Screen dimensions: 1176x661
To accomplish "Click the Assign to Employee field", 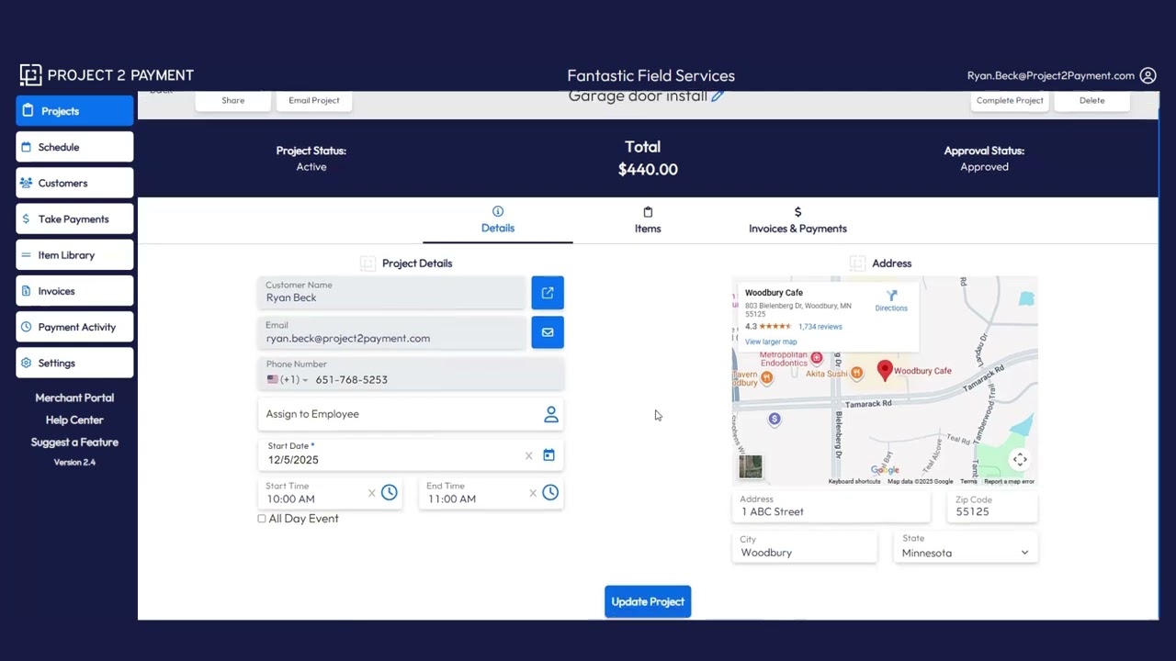I will [411, 414].
